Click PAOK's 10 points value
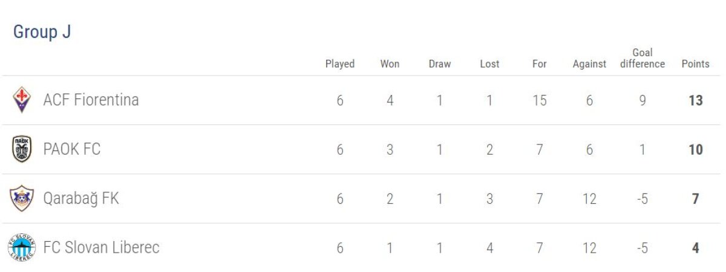This screenshot has height=272, width=726. coord(695,149)
